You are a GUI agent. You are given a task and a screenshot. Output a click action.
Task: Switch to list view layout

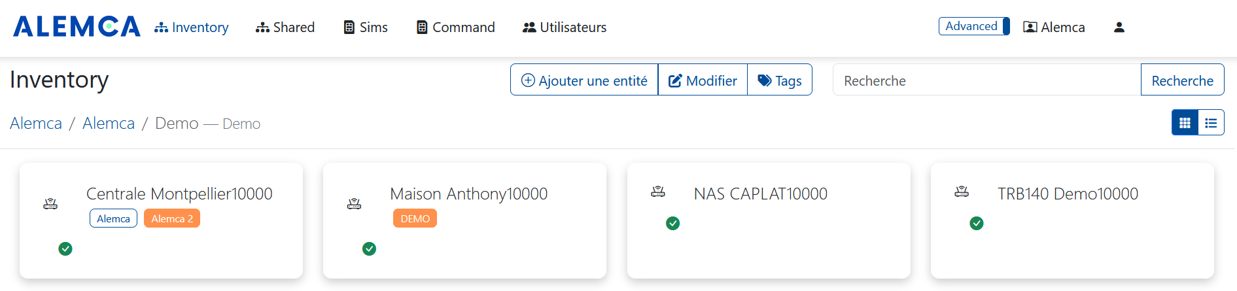[1211, 123]
